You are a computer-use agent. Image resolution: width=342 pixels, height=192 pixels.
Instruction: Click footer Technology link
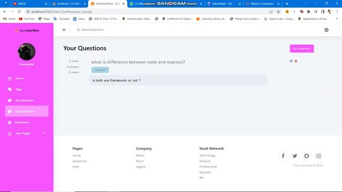tap(207, 155)
